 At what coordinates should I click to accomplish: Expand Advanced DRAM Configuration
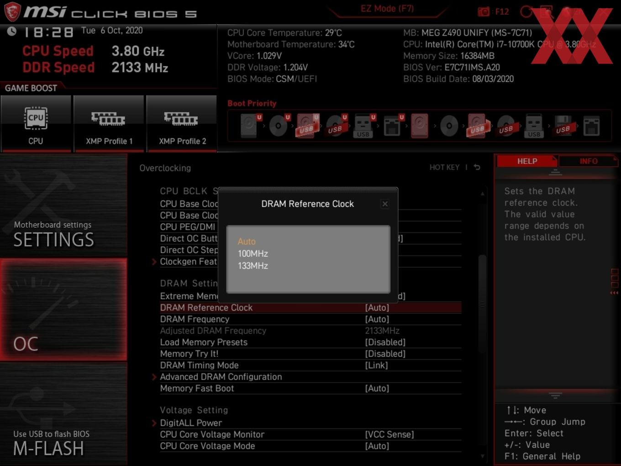(x=221, y=377)
